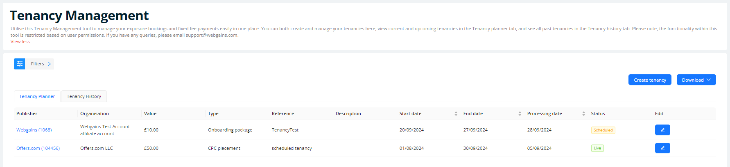Switch to the Tenancy Planner tab
730x167 pixels.
(37, 96)
